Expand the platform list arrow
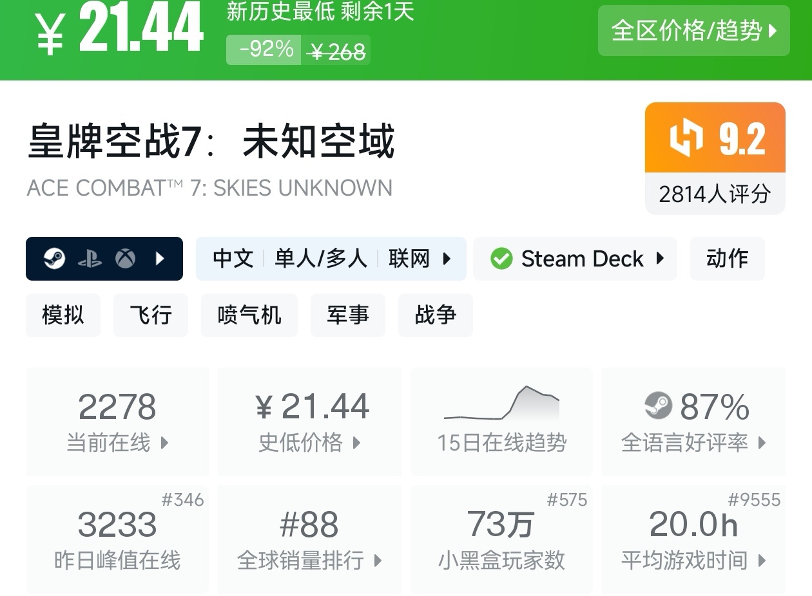Screen dimensions: 812x596 (x=160, y=259)
